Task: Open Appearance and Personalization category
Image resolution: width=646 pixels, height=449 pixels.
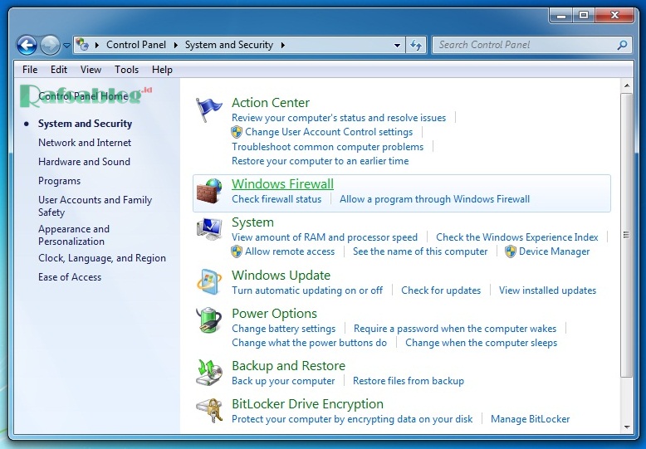Action: (x=74, y=235)
